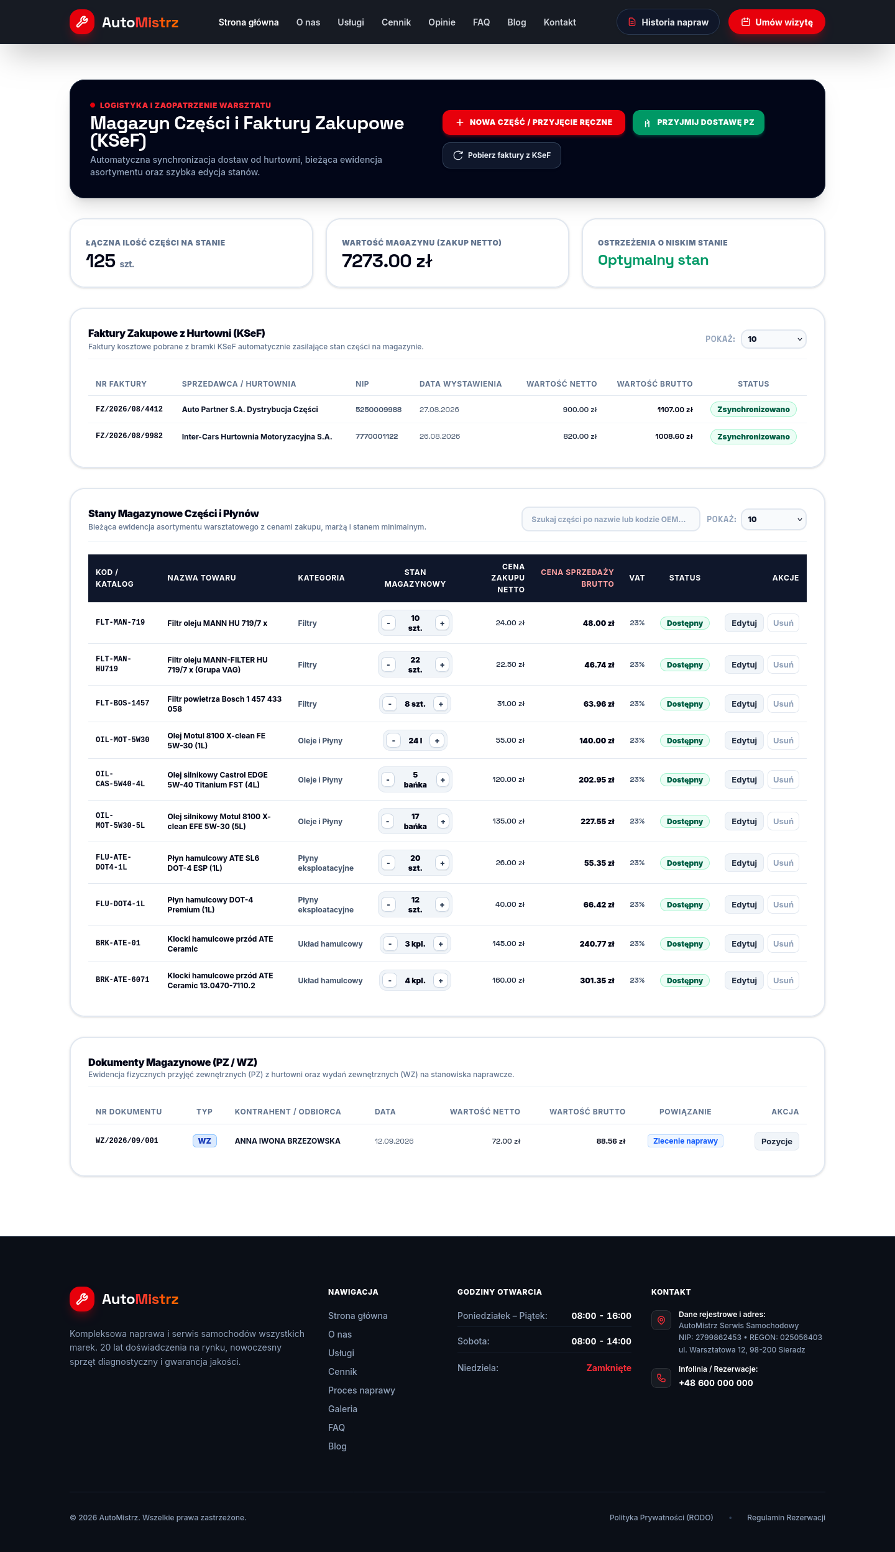Open the Zlecenie naprawy link
895x1552 pixels.
coord(686,1141)
